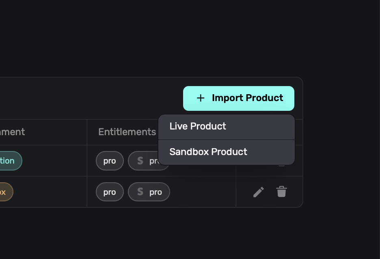Delete the sandbox product using the trash icon
The width and height of the screenshot is (380, 259).
[282, 192]
